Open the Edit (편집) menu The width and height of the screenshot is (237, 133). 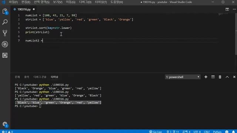click(26, 2)
